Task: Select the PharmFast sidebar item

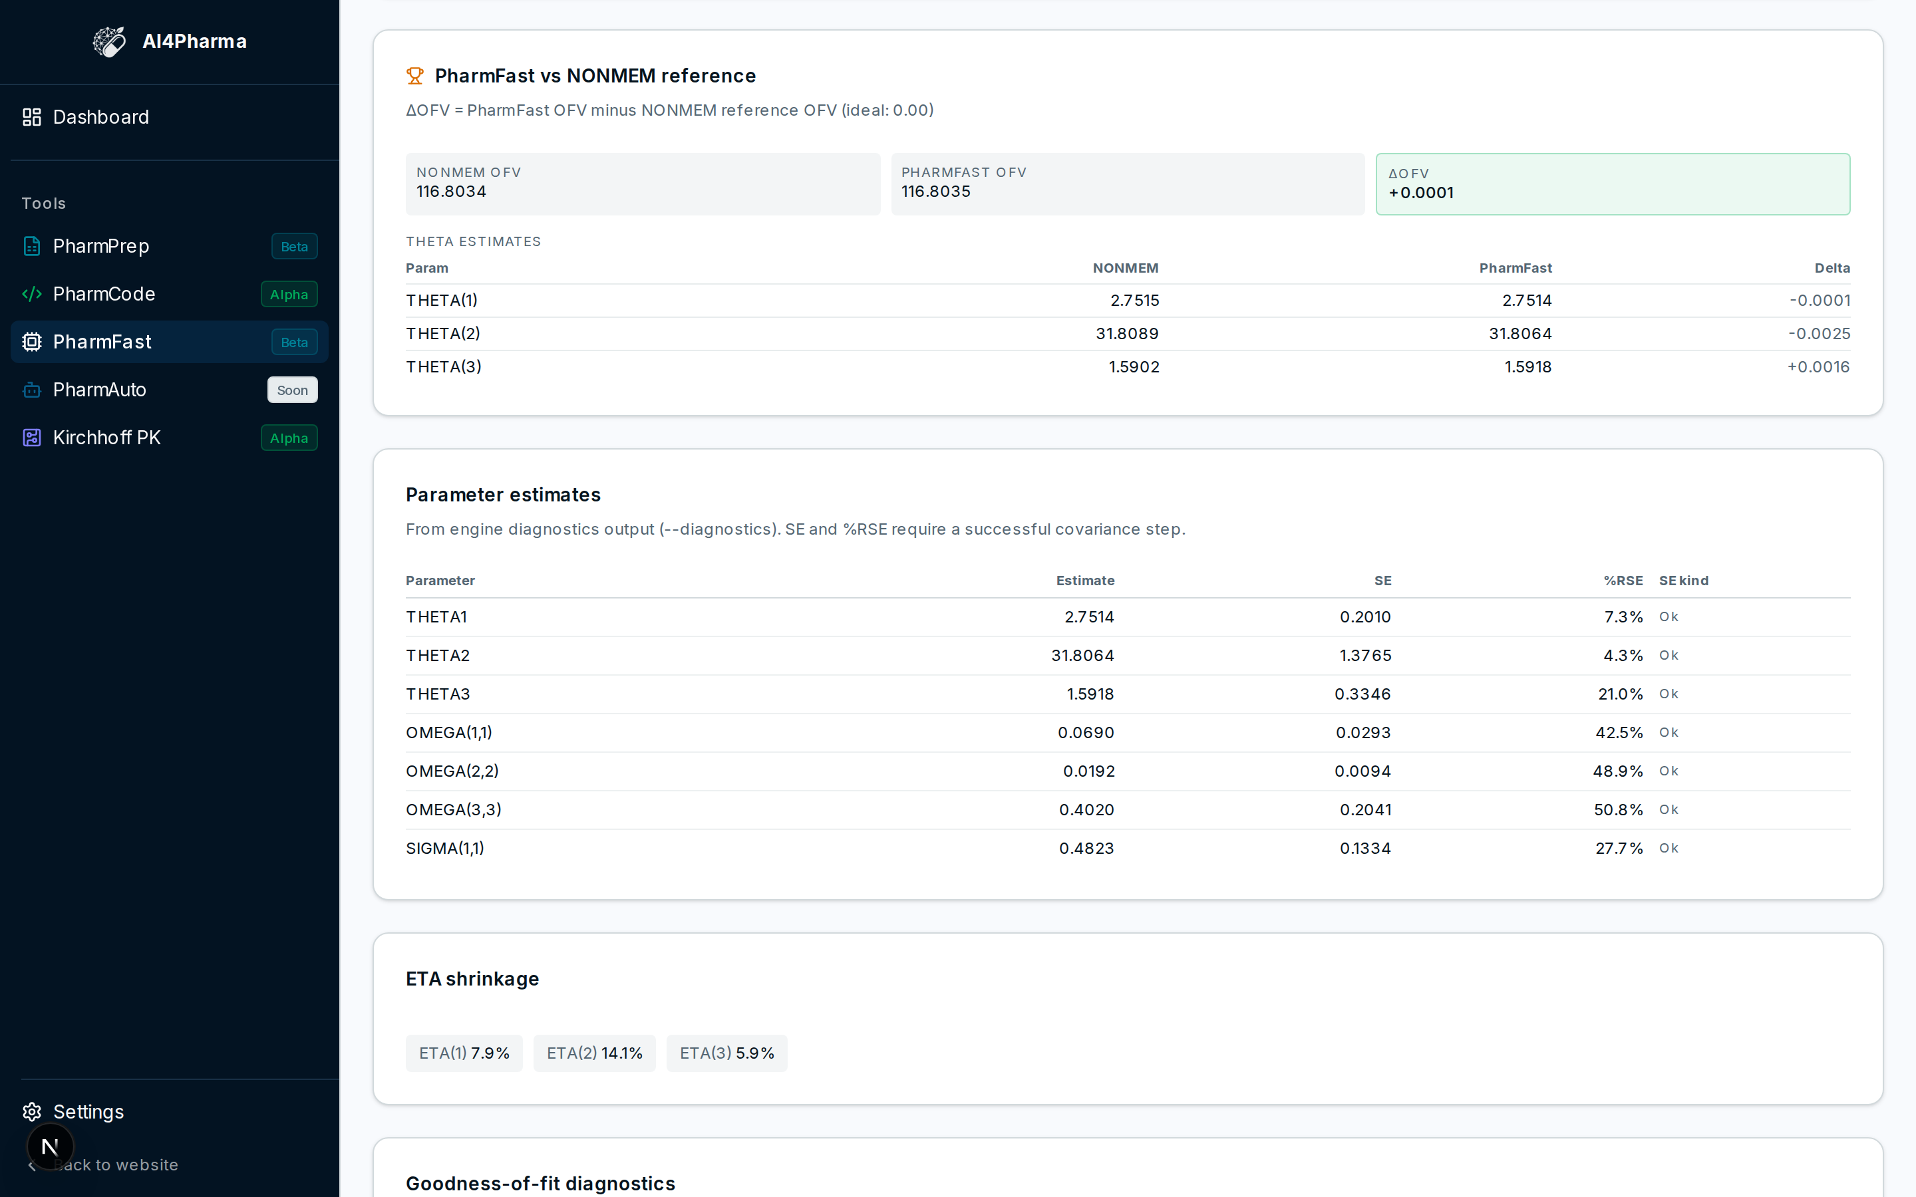Action: pyautogui.click(x=170, y=342)
